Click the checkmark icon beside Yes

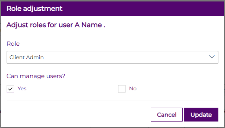click(x=10, y=89)
